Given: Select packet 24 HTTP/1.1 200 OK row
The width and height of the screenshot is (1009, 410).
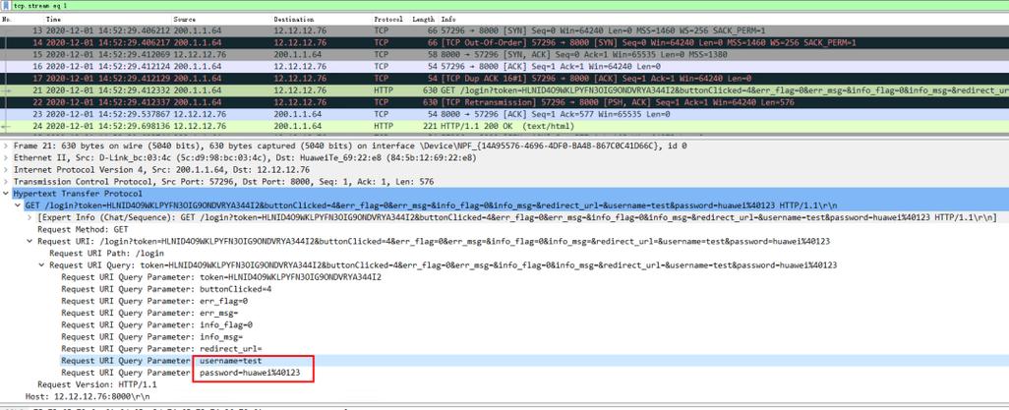Looking at the screenshot, I should pos(504,126).
